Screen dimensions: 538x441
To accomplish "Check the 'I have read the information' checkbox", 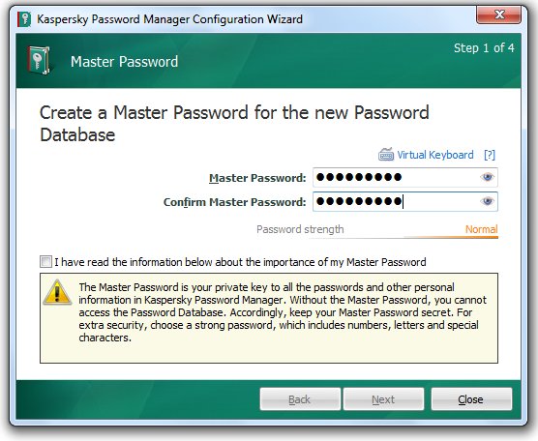I will 45,262.
